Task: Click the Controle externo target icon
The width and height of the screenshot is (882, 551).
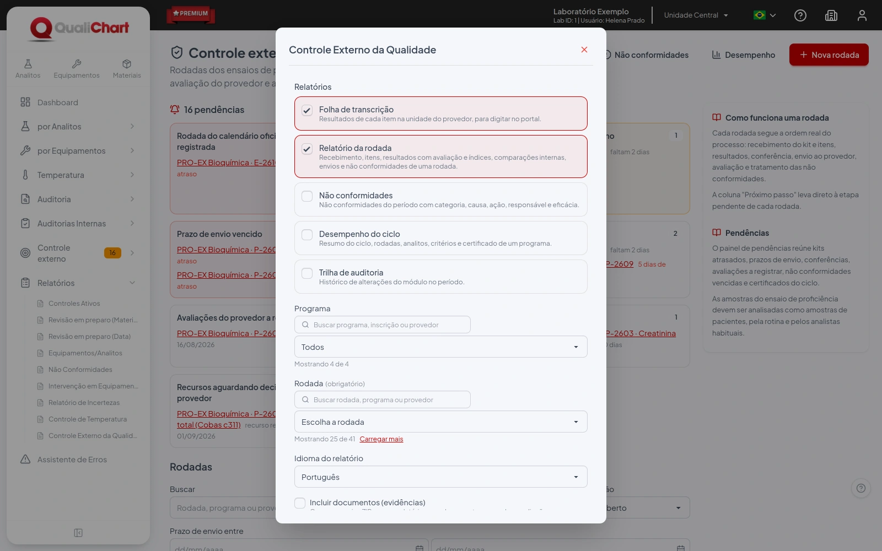Action: (25, 253)
